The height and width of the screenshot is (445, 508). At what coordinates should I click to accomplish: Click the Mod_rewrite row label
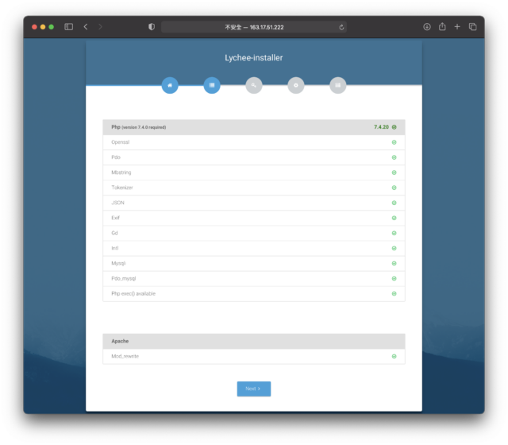coord(125,356)
